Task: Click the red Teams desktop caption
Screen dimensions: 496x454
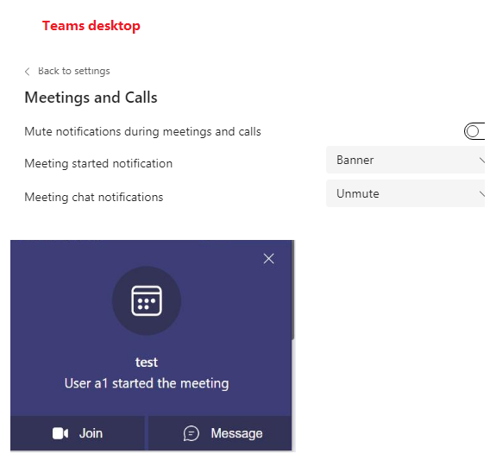Action: point(91,26)
